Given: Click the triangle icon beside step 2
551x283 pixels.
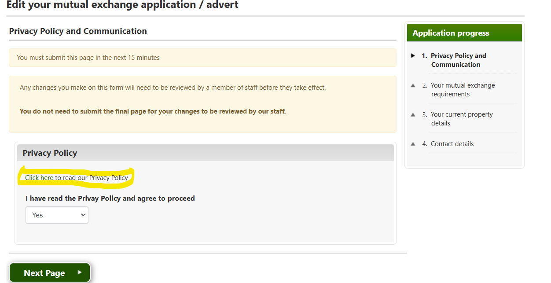Looking at the screenshot, I should [413, 85].
